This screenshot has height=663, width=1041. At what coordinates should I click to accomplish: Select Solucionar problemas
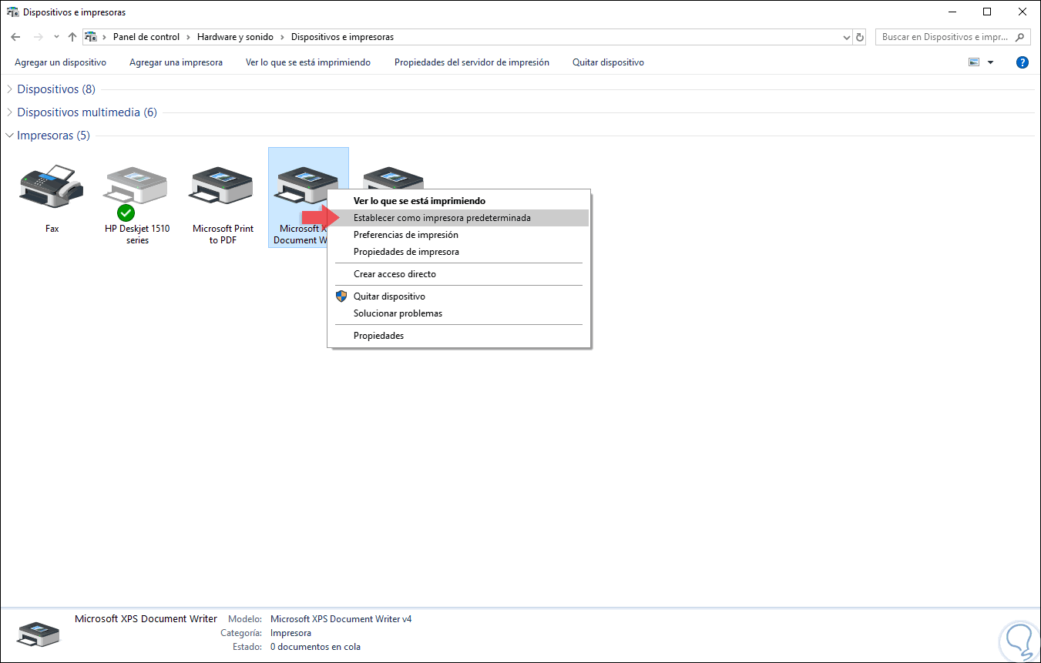[459, 313]
